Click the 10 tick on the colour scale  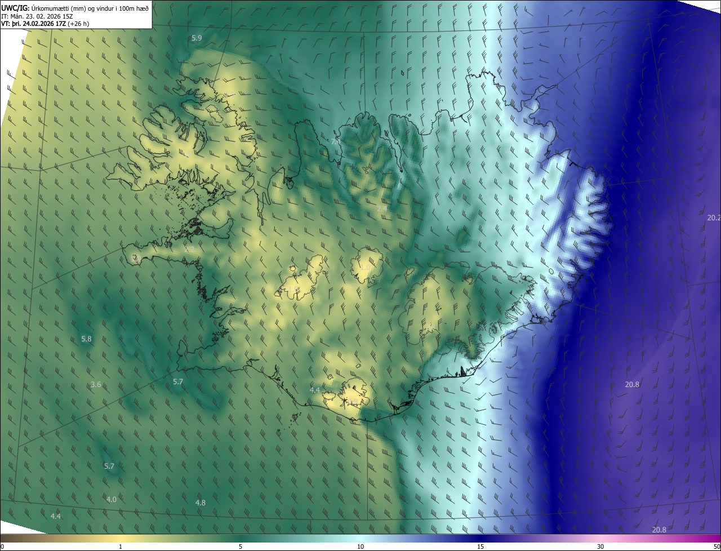(x=360, y=547)
